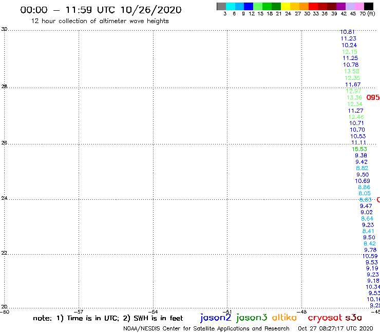The width and height of the screenshot is (380, 333).
Task: Click the note 'Time is in UTC; SWH is in feet'
Action: (x=108, y=318)
